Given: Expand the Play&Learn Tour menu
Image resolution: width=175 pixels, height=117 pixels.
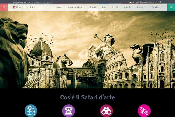Looking at the screenshot, I should pyautogui.click(x=75, y=7).
